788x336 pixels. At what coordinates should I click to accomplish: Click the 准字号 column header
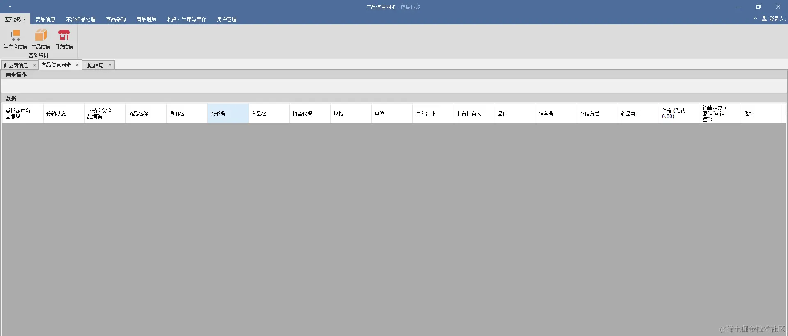(x=556, y=114)
